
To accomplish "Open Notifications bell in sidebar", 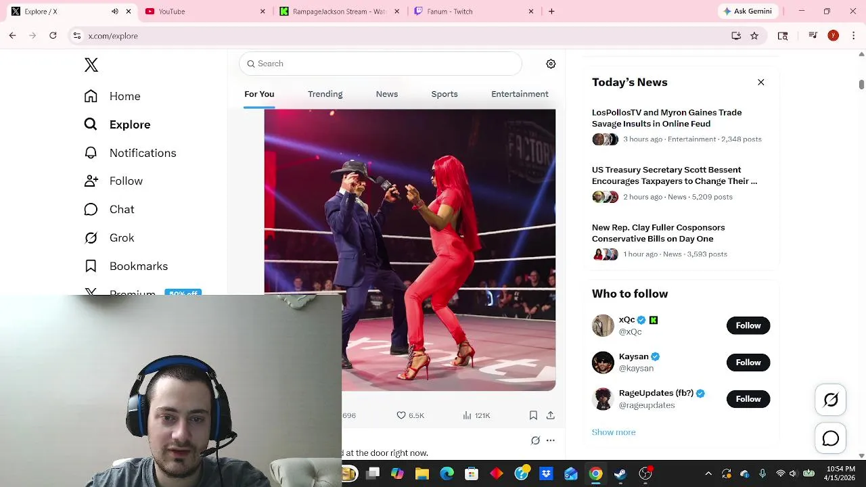I will [91, 153].
